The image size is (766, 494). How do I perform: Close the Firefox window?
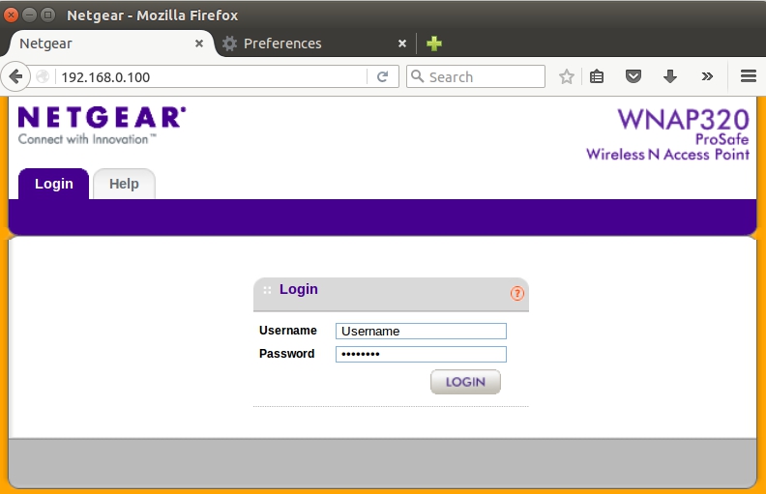11,15
